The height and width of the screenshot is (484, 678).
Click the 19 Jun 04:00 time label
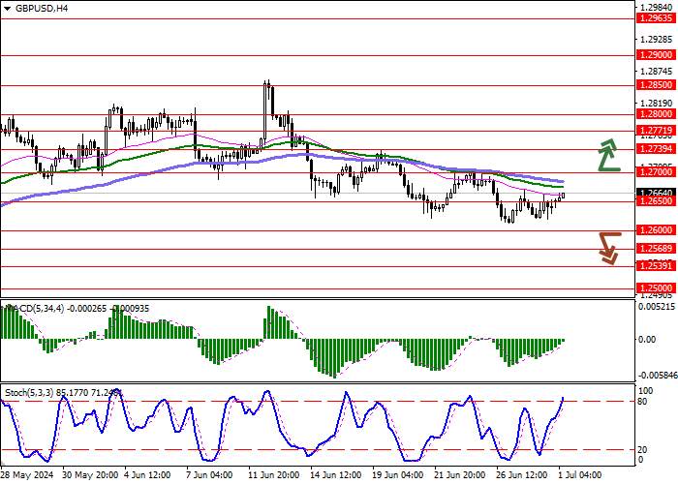tap(398, 475)
